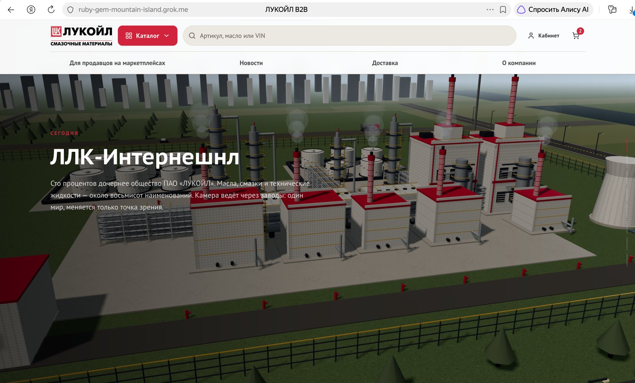Click the 'ЛЛК-Интернешнл' heading
Viewport: 635px width, 383px height.
(x=145, y=157)
